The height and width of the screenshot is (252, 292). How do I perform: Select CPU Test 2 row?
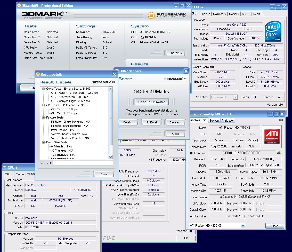[x=64, y=114]
